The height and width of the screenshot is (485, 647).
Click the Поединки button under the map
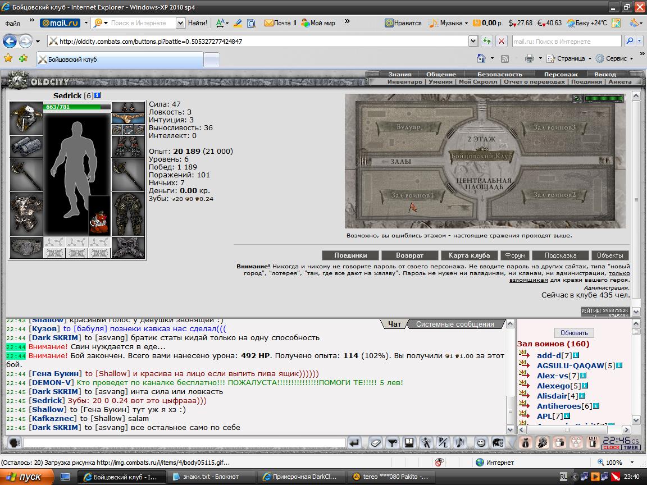[x=350, y=255]
